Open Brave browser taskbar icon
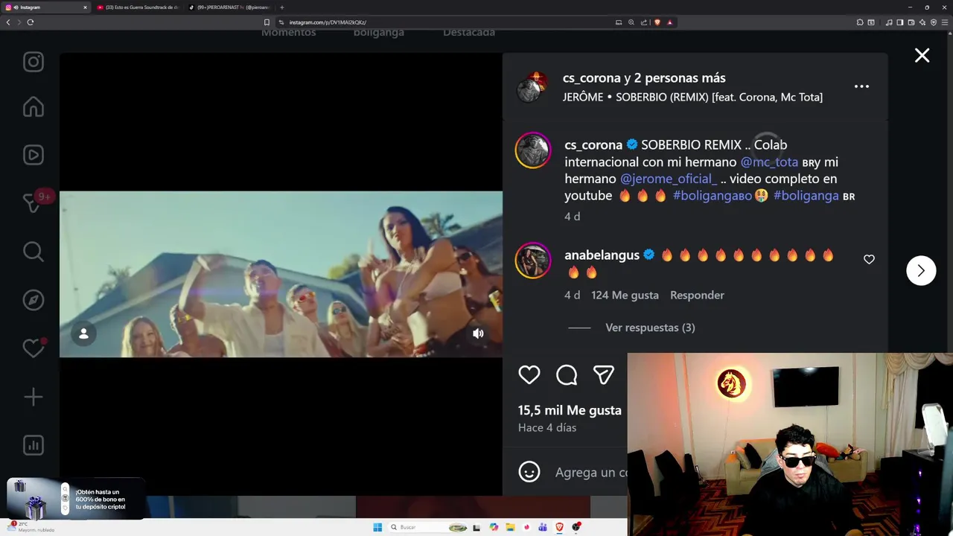 coord(559,527)
